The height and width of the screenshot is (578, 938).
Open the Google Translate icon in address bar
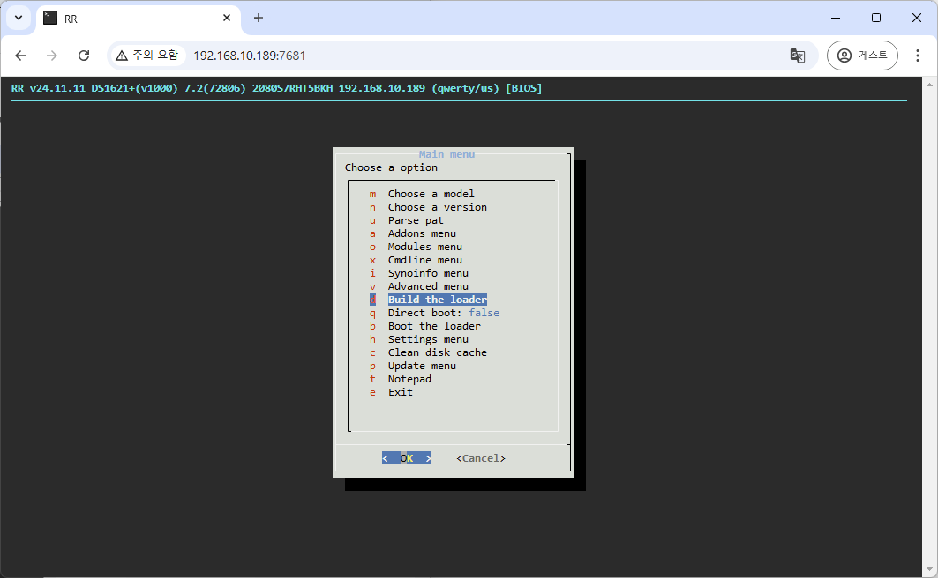pyautogui.click(x=798, y=56)
